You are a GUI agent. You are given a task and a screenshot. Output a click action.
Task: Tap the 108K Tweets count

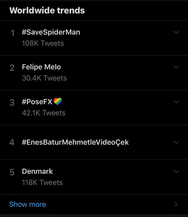pos(43,43)
